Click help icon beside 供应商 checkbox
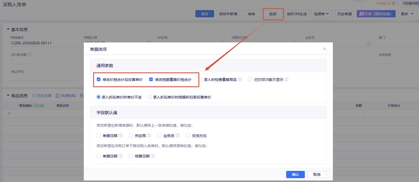 click(149, 136)
